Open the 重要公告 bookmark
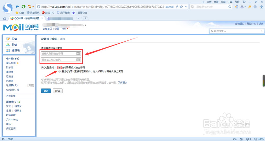265x141 pixels. pyautogui.click(x=79, y=13)
